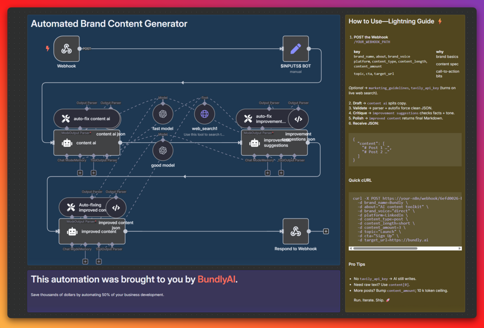Open the auto-fix improvement node
The height and width of the screenshot is (328, 484).
262,119
